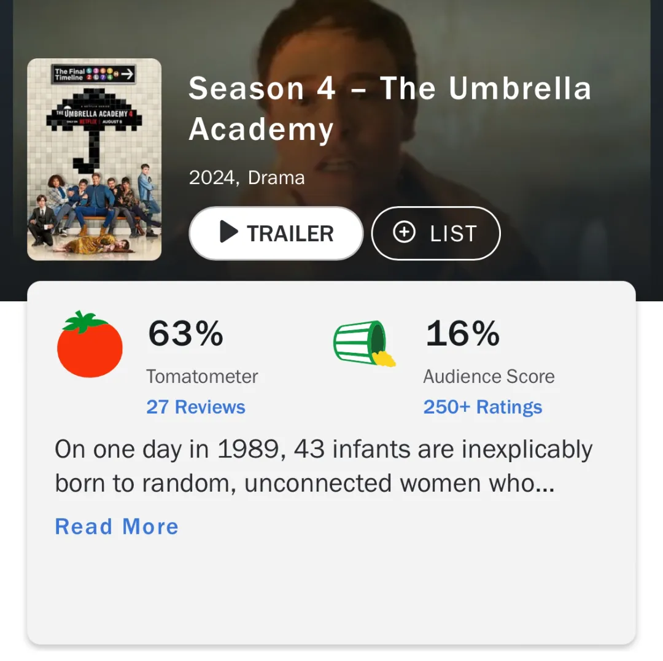Click the 63% Tomatometer score
Image resolution: width=663 pixels, height=661 pixels.
click(x=185, y=334)
